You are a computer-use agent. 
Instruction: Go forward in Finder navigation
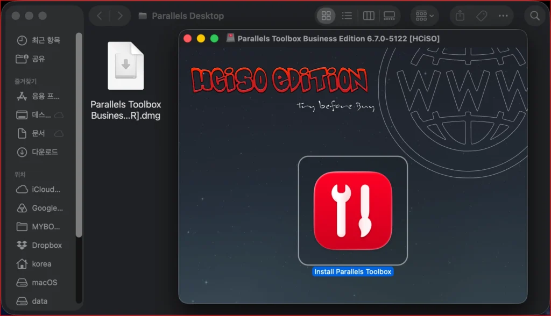click(x=120, y=16)
